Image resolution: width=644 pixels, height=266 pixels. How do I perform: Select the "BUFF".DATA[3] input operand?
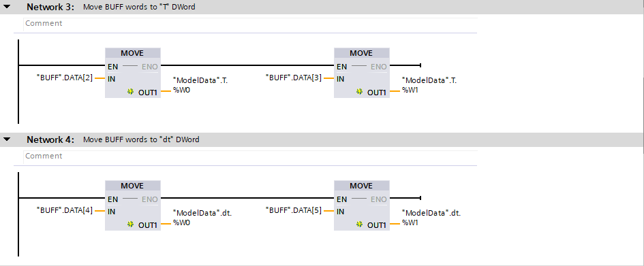tap(294, 78)
